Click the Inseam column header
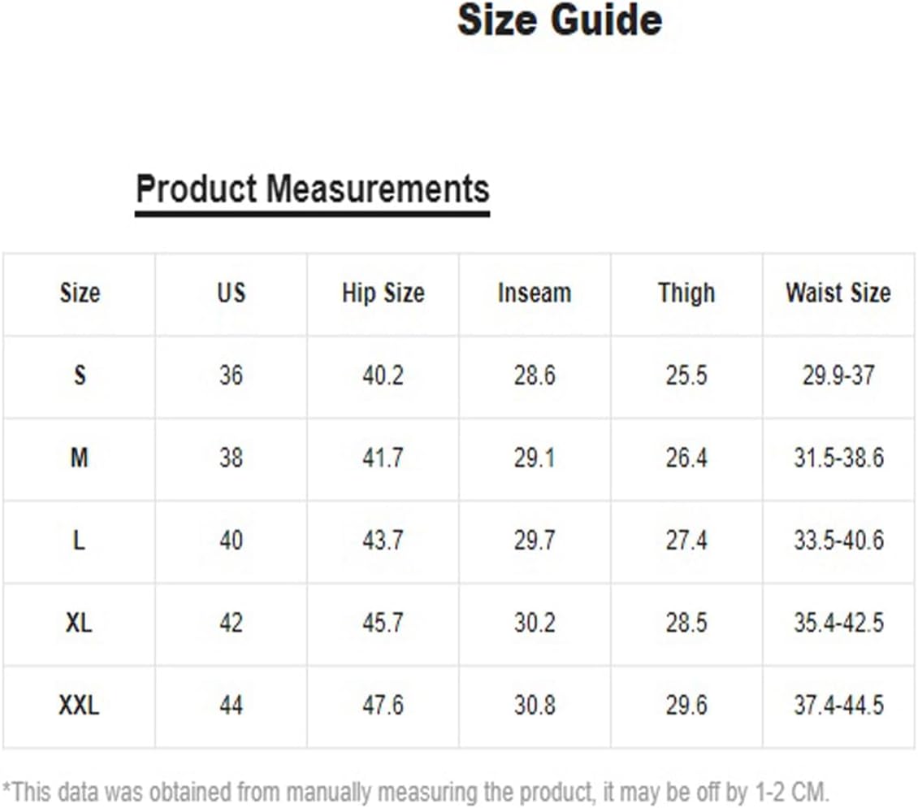The image size is (918, 808). 535,293
